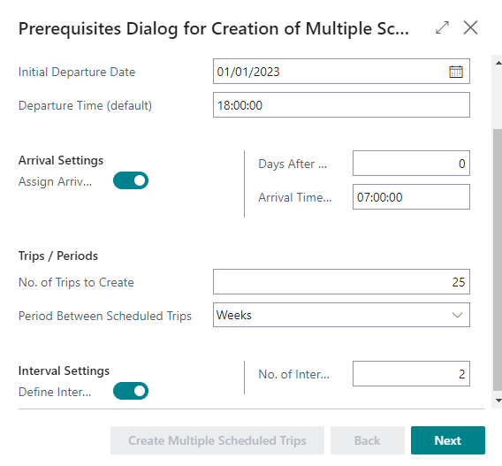This screenshot has height=466, width=502.
Task: Toggle the Define Interval switch off
Action: click(x=131, y=391)
